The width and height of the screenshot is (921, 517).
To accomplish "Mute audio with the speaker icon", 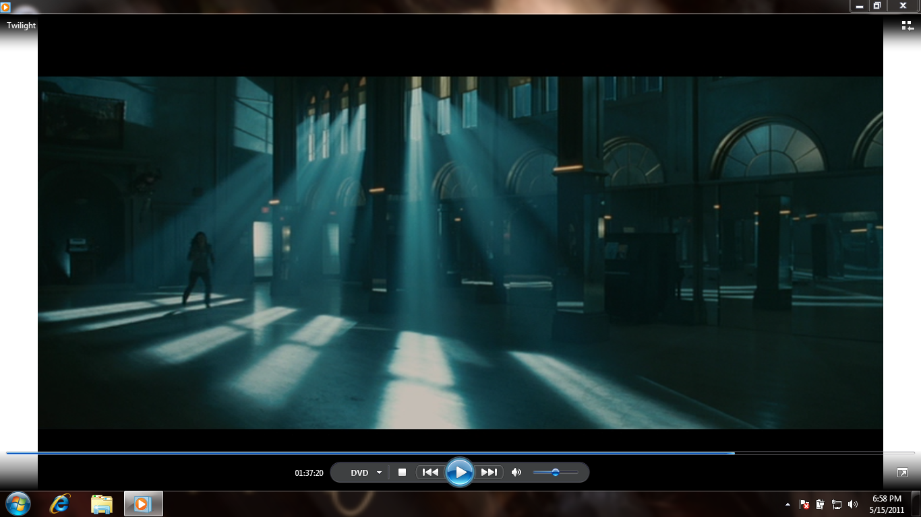I will pos(516,472).
